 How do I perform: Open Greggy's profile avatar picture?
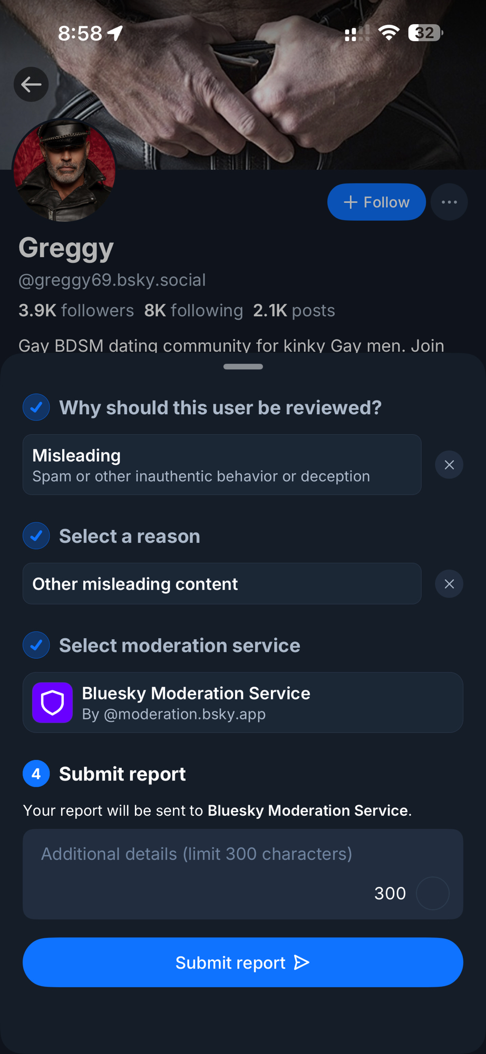(64, 170)
